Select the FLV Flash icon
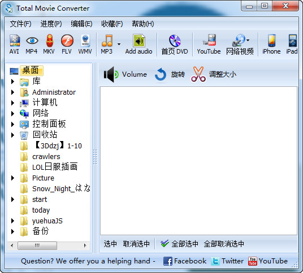The image size is (303, 273). click(67, 41)
